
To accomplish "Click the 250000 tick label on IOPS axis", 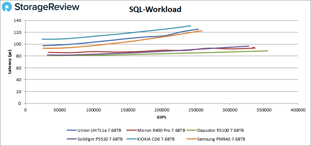I will pyautogui.click(x=196, y=110).
